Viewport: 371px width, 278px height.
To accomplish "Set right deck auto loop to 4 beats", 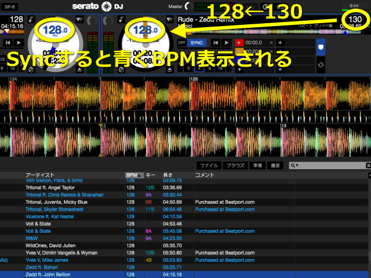I will click(x=199, y=68).
